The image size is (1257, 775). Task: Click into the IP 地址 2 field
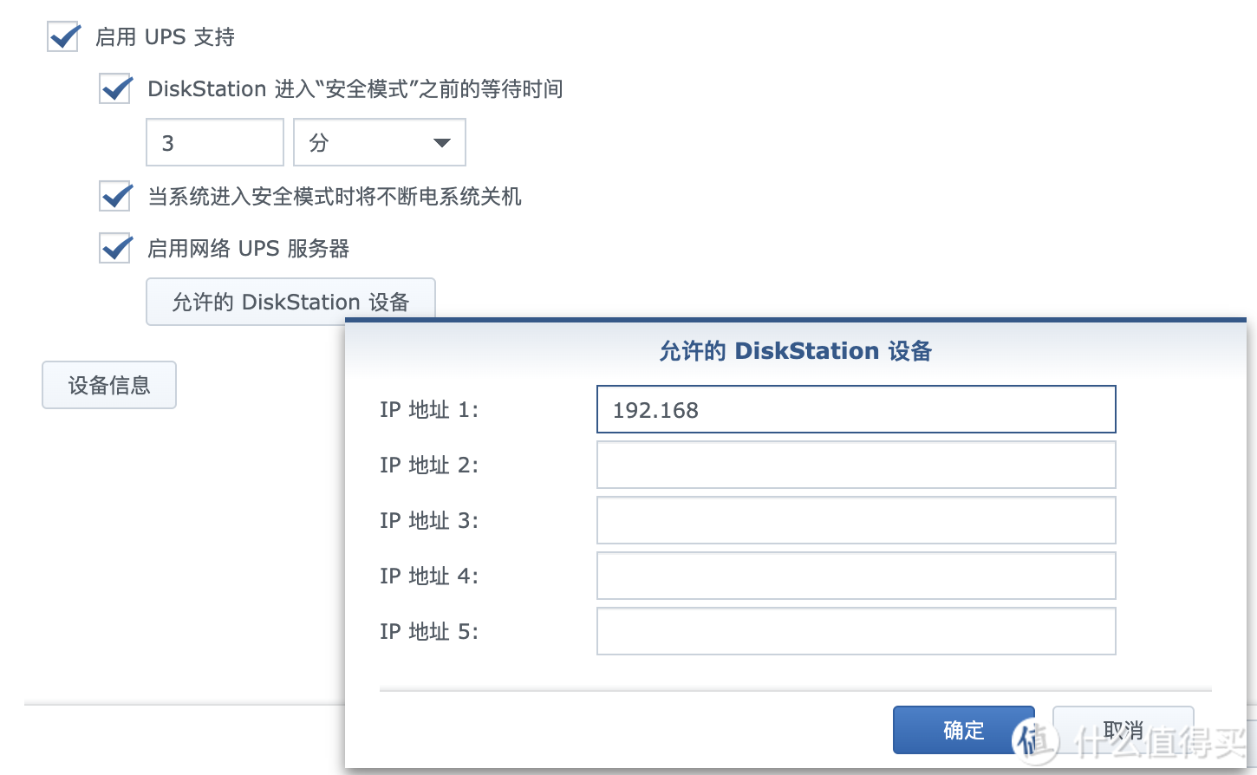point(856,466)
